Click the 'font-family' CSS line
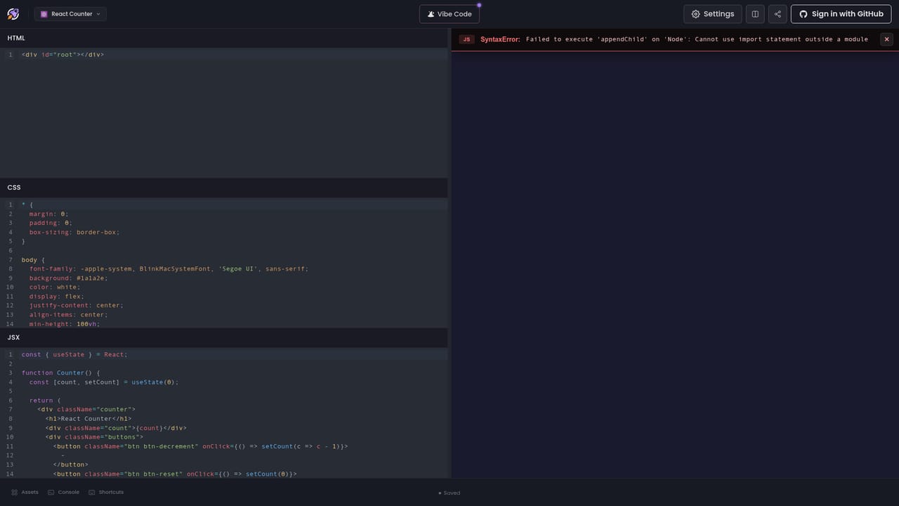This screenshot has width=899, height=506. click(x=169, y=269)
